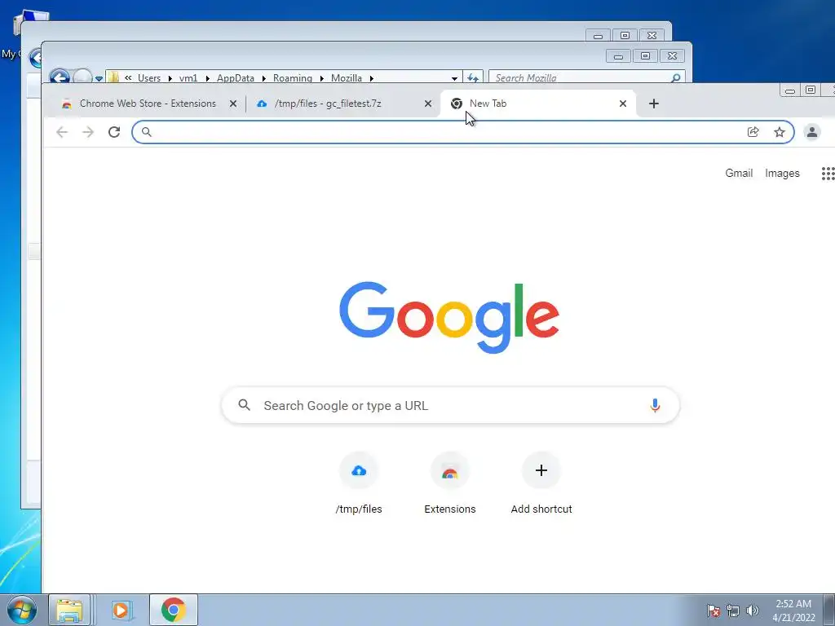Image resolution: width=835 pixels, height=626 pixels.
Task: Open the Windows Start button
Action: 22,610
